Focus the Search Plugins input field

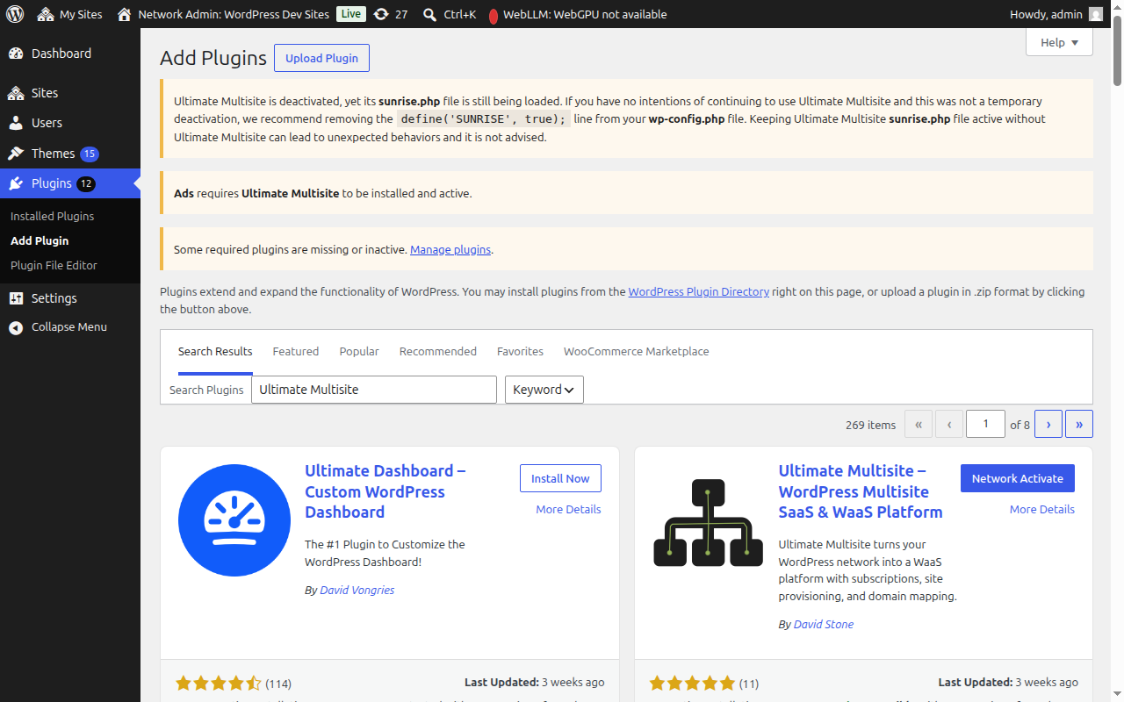pos(374,390)
